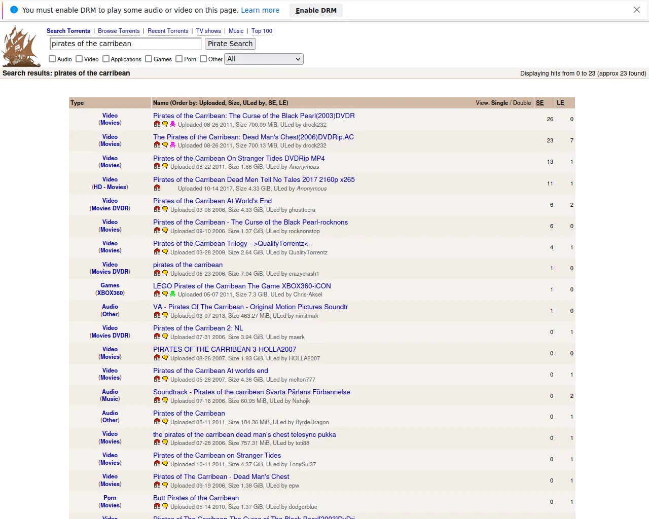
Task: Dismiss the DRM notification bar
Action: pos(636,10)
